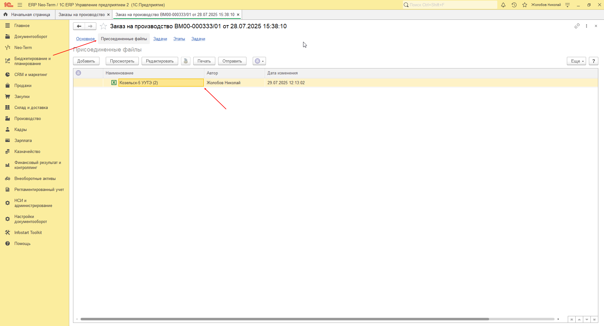The width and height of the screenshot is (604, 326).
Task: Jump to first row arrow button
Action: (572, 319)
